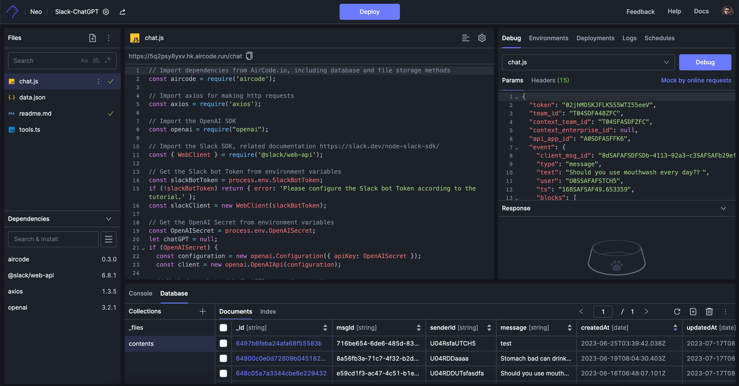
Task: Sort by createdAt column
Action: pos(675,327)
